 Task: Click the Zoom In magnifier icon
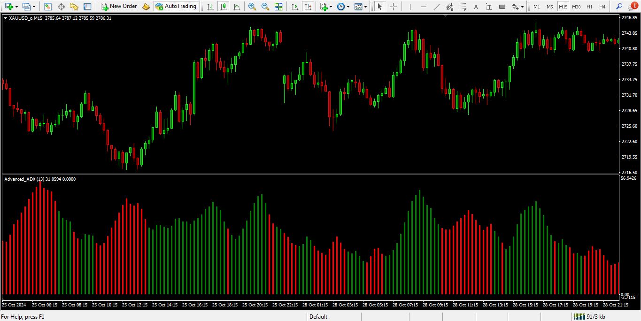pos(252,7)
